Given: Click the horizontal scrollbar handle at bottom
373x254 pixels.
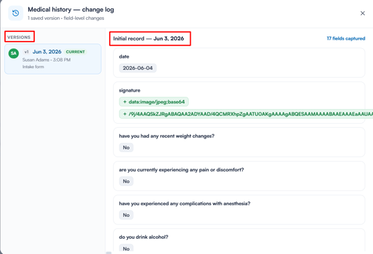Looking at the screenshot, I should coord(108,253).
